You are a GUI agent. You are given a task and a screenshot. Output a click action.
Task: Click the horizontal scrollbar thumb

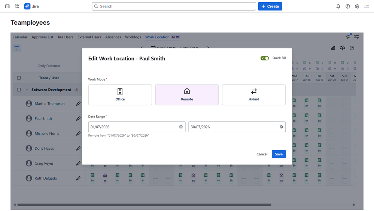[x=144, y=205]
